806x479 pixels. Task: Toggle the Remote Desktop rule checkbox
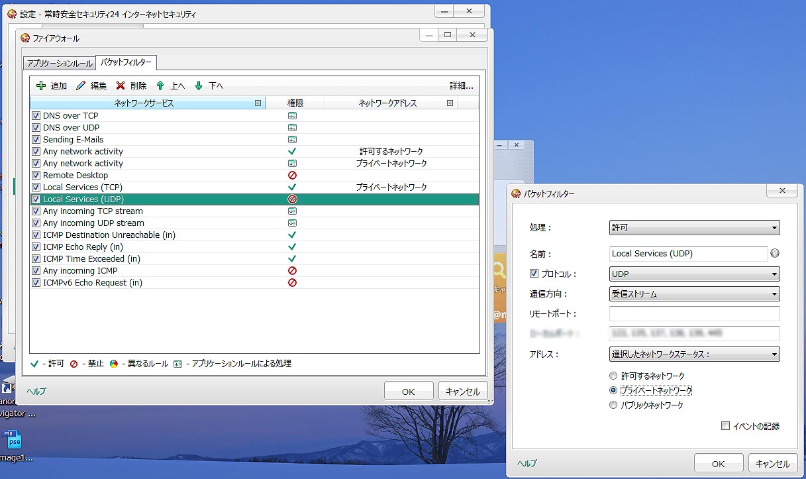tap(36, 176)
